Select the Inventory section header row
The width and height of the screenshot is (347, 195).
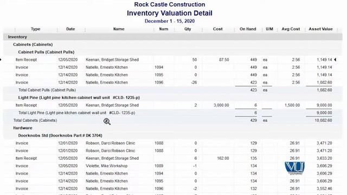tap(172, 37)
